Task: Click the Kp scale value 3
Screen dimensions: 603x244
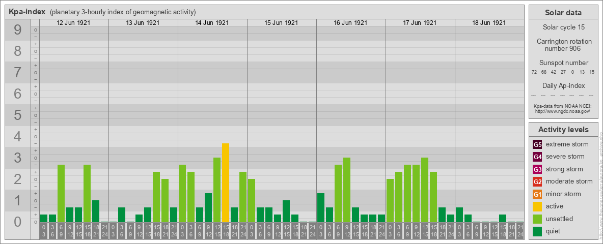Action: pos(18,158)
